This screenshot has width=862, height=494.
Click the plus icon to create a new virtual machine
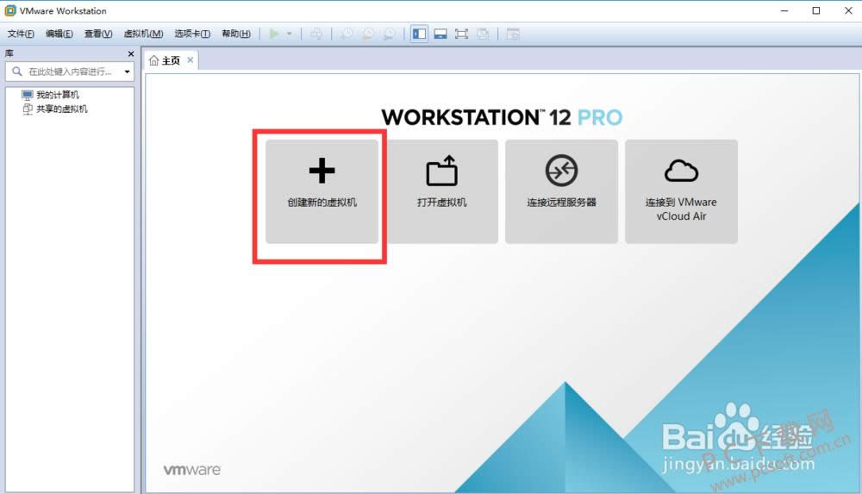[322, 172]
